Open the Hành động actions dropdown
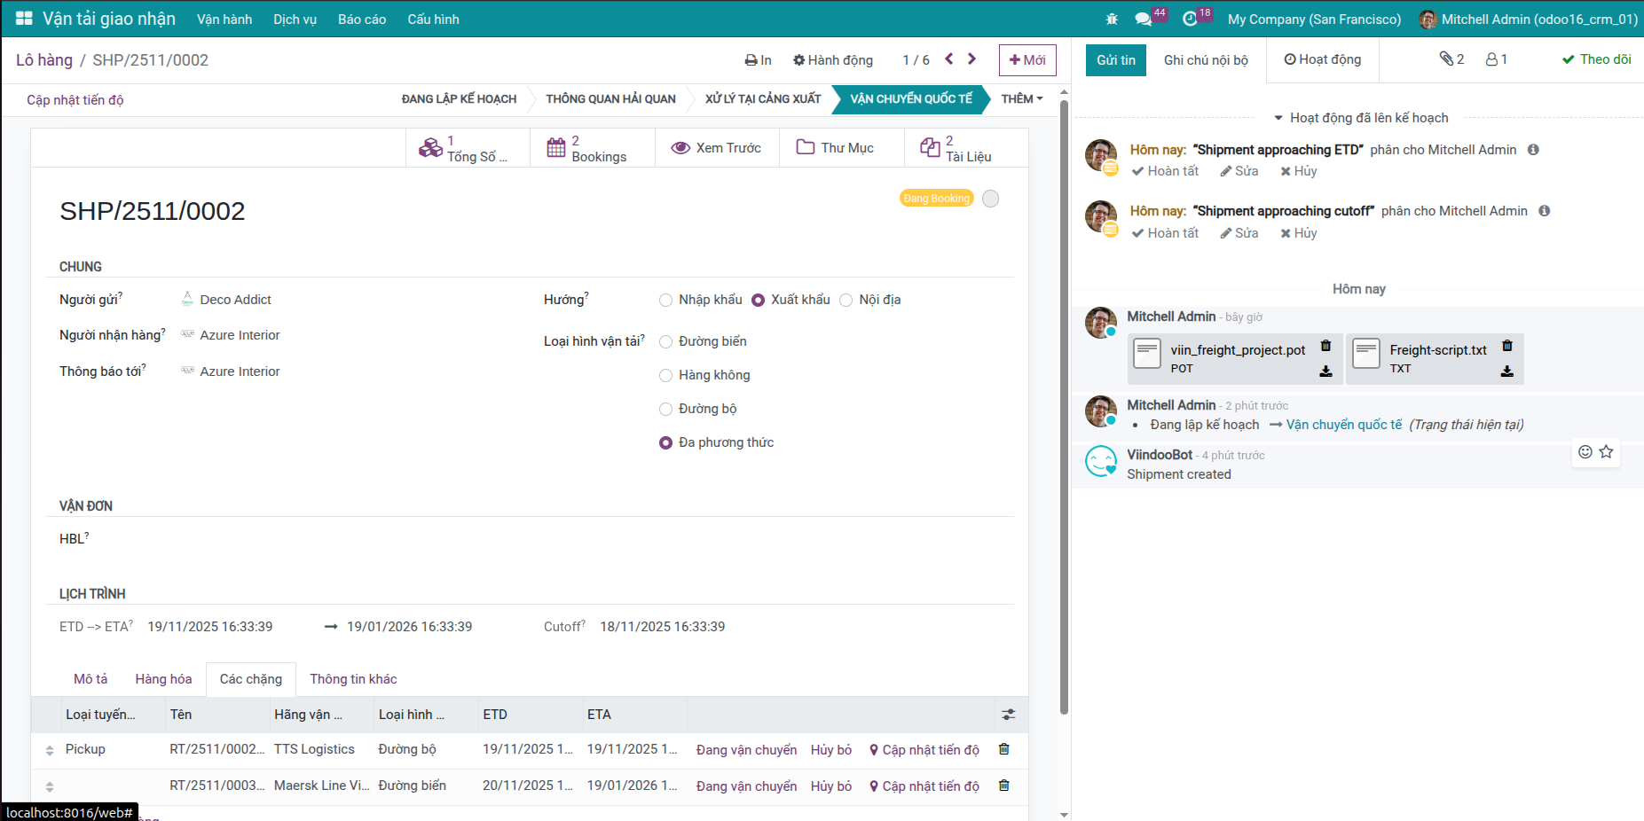This screenshot has width=1644, height=821. pyautogui.click(x=832, y=60)
